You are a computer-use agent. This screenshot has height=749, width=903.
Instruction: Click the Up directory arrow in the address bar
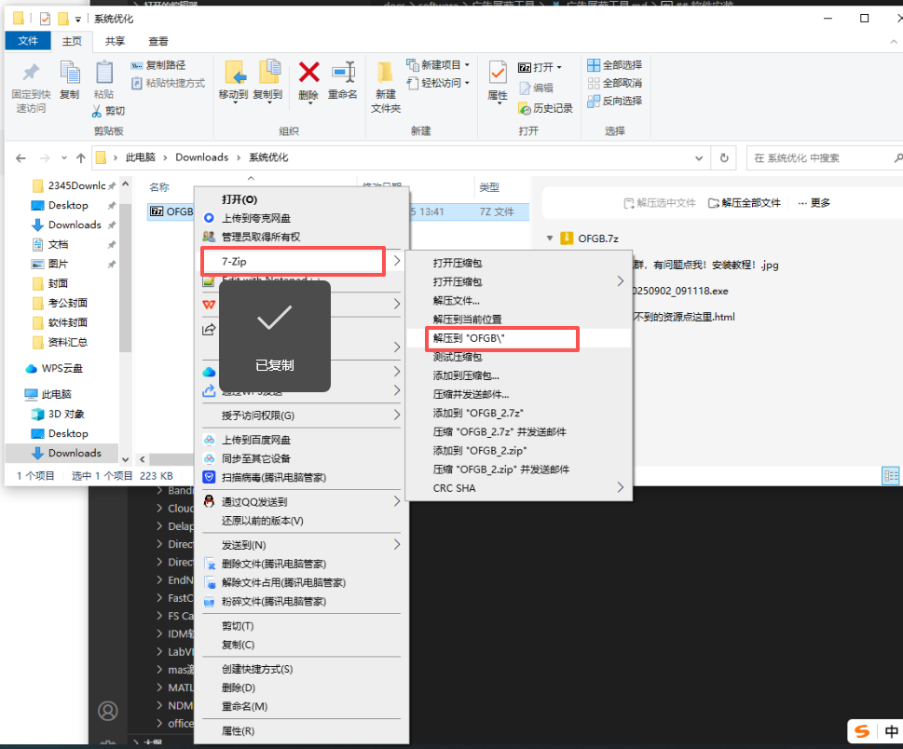click(x=81, y=157)
